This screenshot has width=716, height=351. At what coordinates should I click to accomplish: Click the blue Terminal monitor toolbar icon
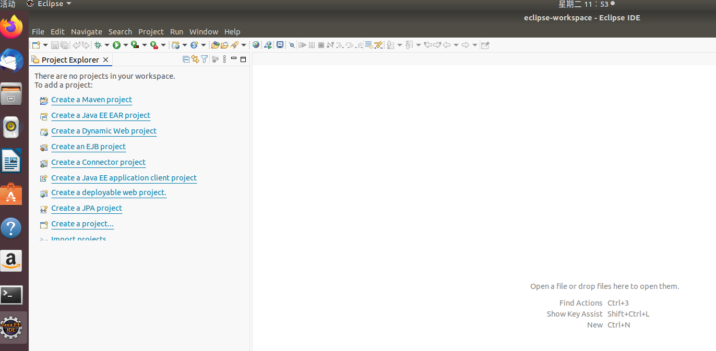[280, 45]
